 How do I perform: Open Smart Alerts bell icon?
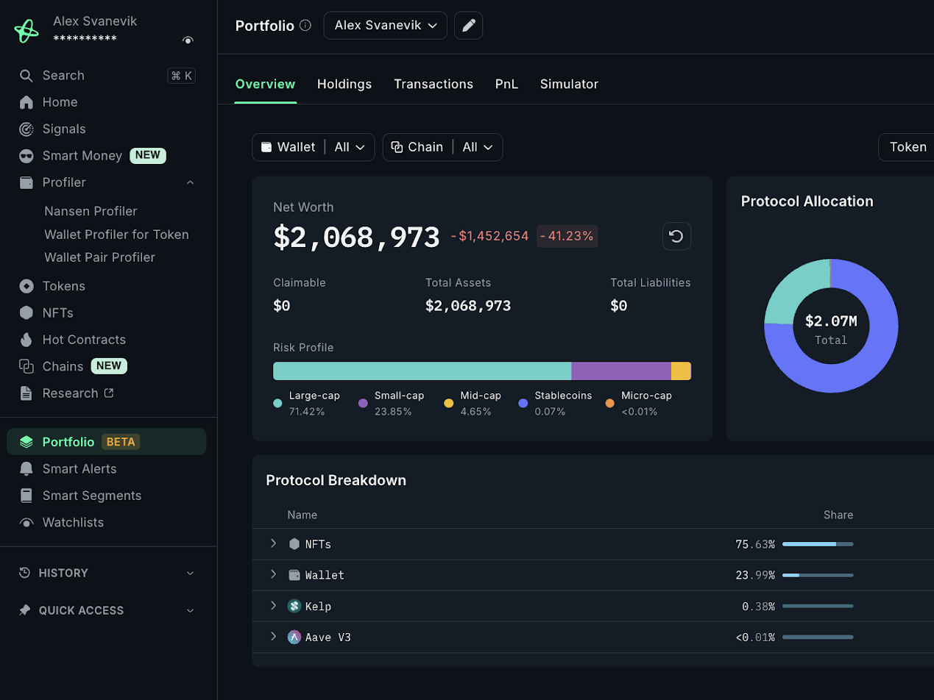click(x=26, y=468)
